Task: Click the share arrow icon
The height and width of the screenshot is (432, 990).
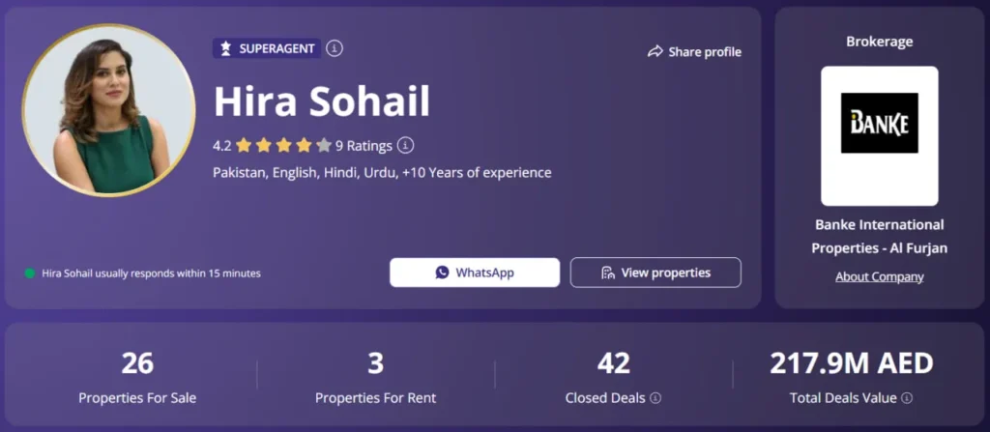Action: click(x=655, y=51)
